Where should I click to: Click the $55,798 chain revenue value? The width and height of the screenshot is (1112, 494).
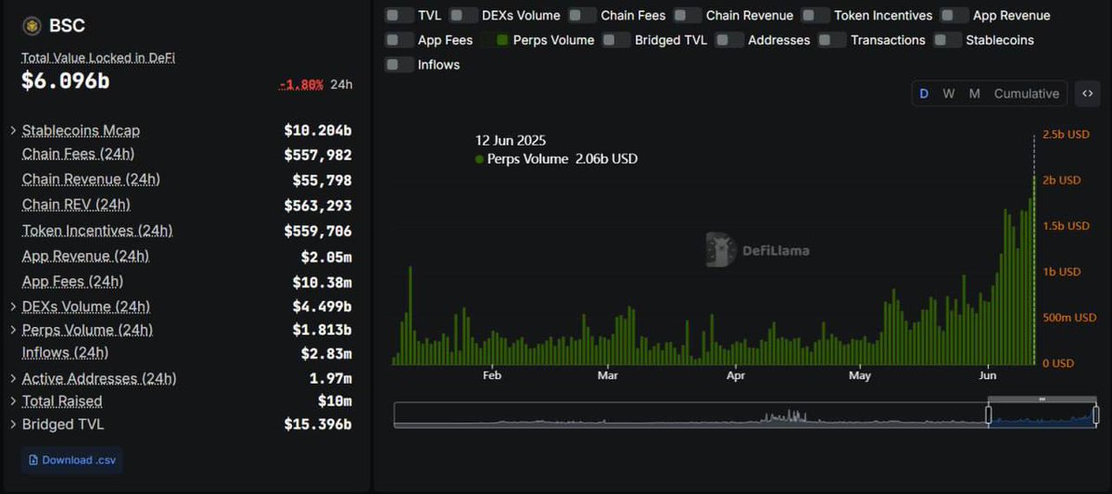click(x=322, y=181)
